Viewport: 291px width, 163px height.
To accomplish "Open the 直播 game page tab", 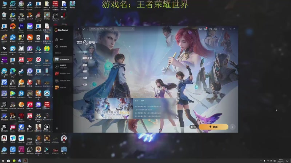I will 85,78.
